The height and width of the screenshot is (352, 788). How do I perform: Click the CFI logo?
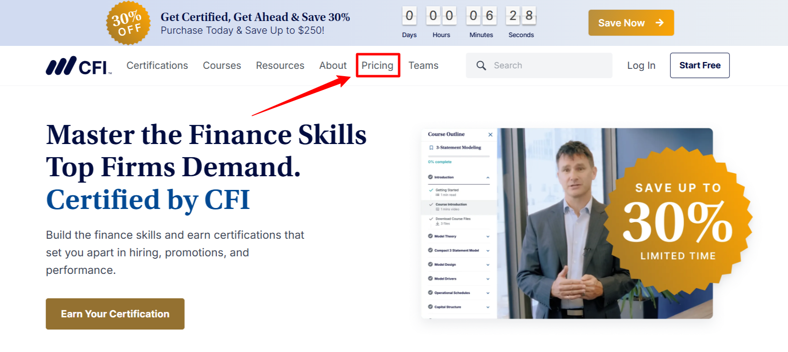pos(78,66)
